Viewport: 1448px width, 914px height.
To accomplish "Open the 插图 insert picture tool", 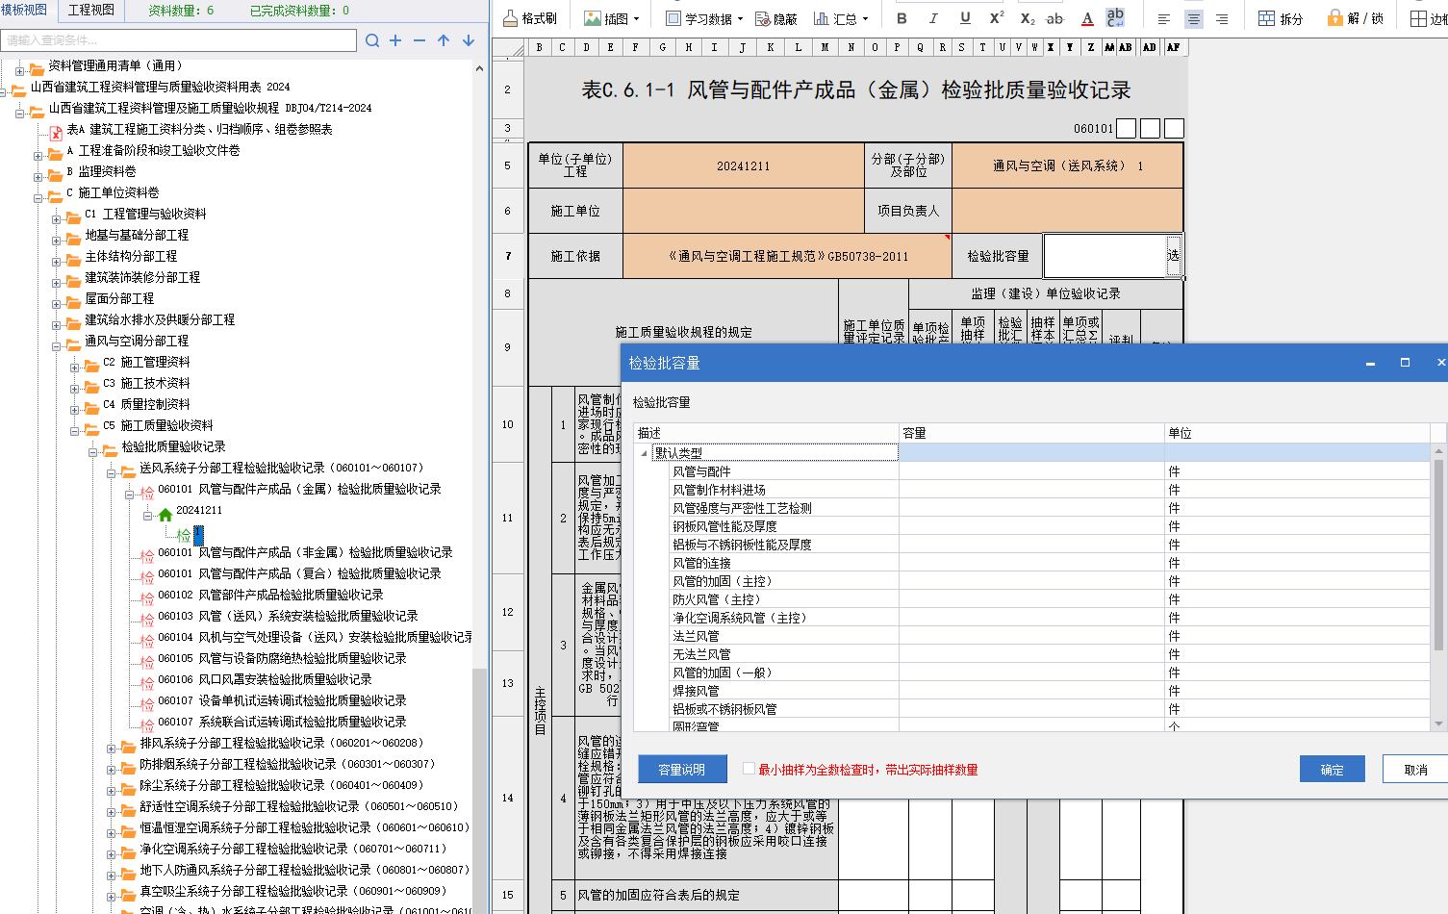I will click(606, 18).
